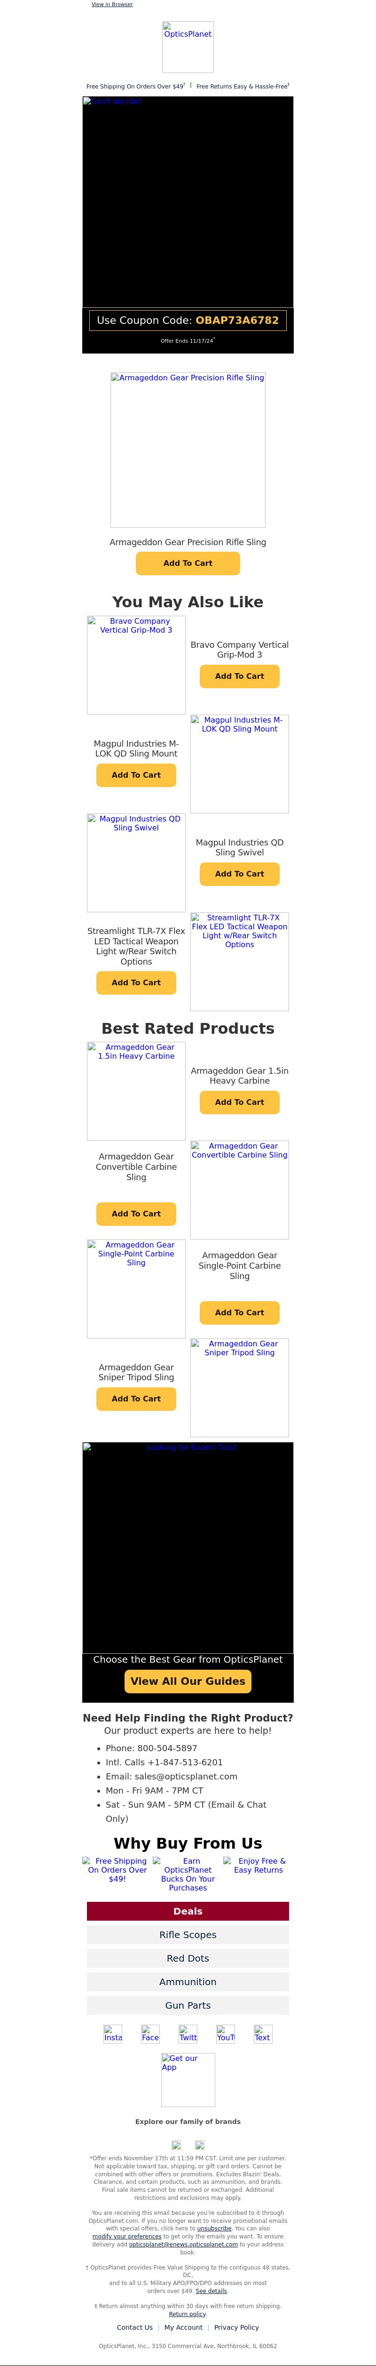The height and width of the screenshot is (2366, 376).
Task: Click the Earn OpticsPlanet Bucks icon
Action: [188, 1875]
